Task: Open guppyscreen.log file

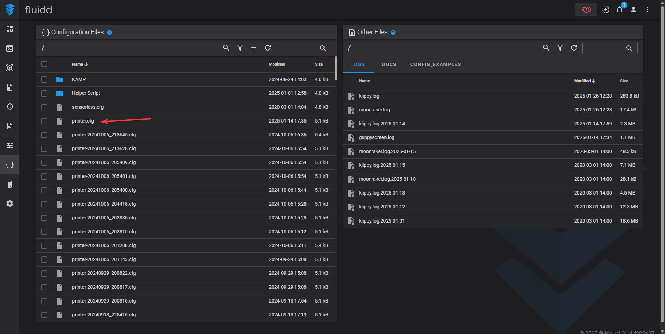Action: pos(376,137)
